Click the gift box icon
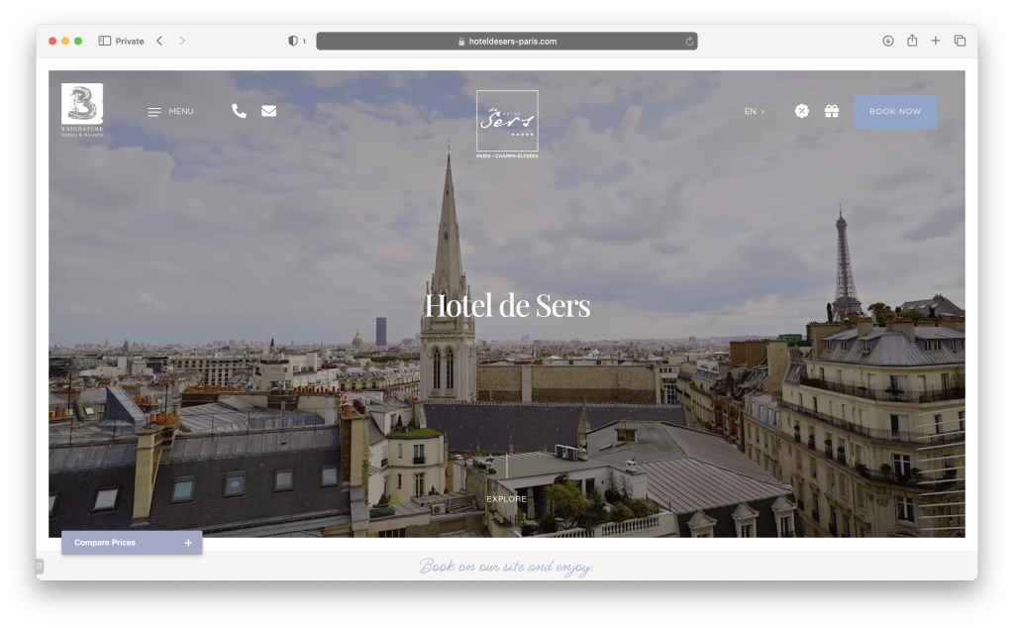The image size is (1014, 628). point(831,111)
